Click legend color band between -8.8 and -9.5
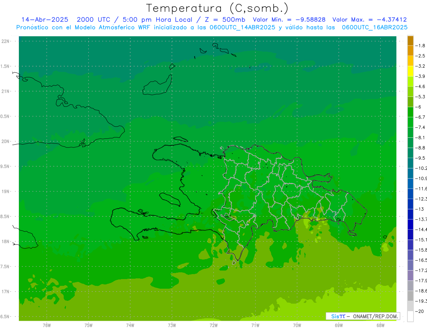 (x=410, y=153)
